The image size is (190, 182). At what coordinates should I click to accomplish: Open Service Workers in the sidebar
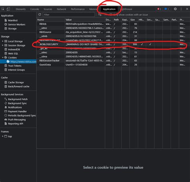click(15, 24)
